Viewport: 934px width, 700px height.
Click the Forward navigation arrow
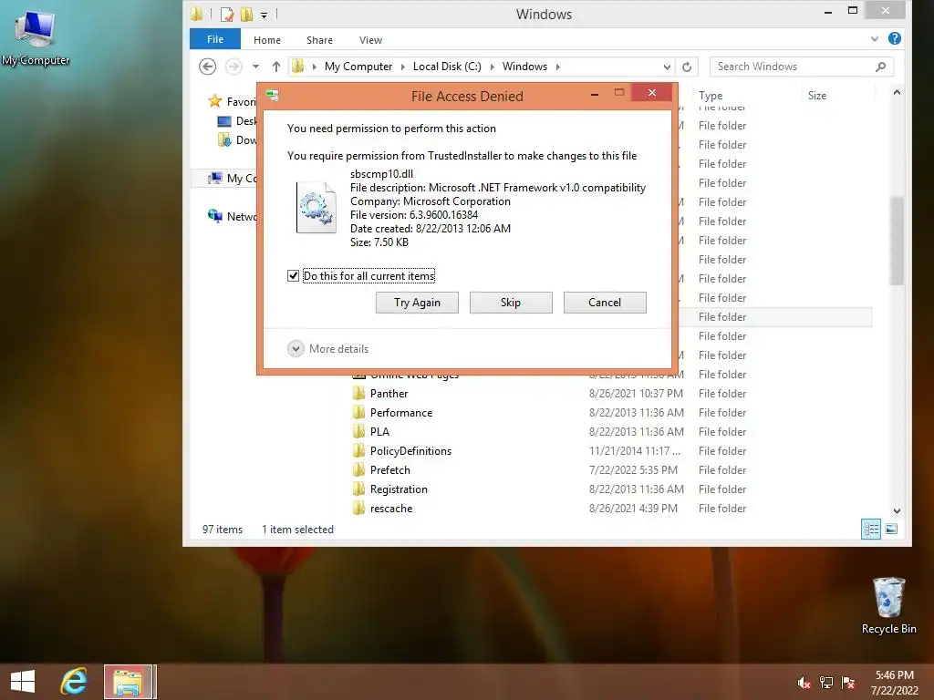tap(233, 66)
